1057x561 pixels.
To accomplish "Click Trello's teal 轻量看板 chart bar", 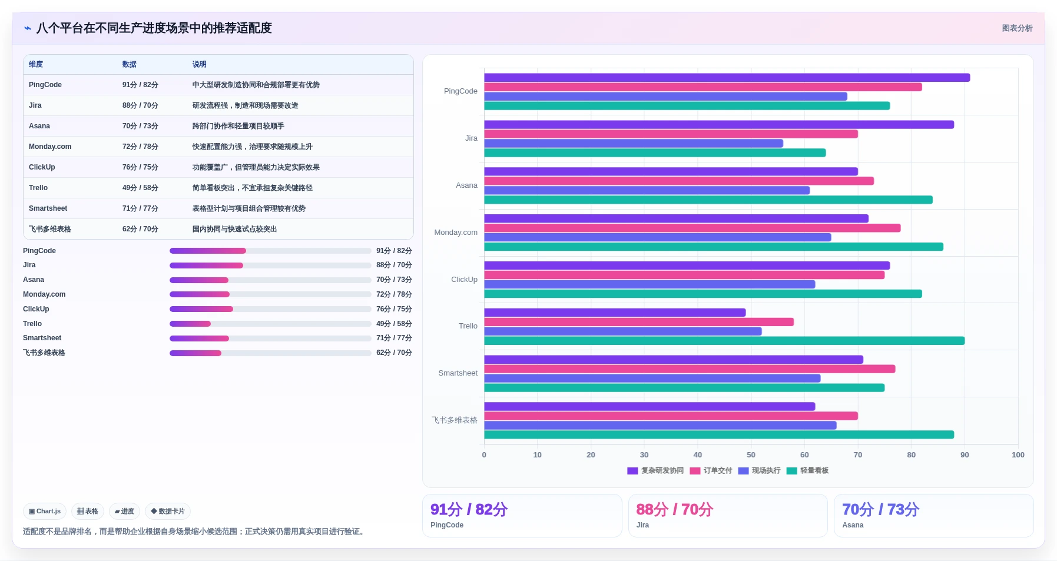I will click(724, 341).
